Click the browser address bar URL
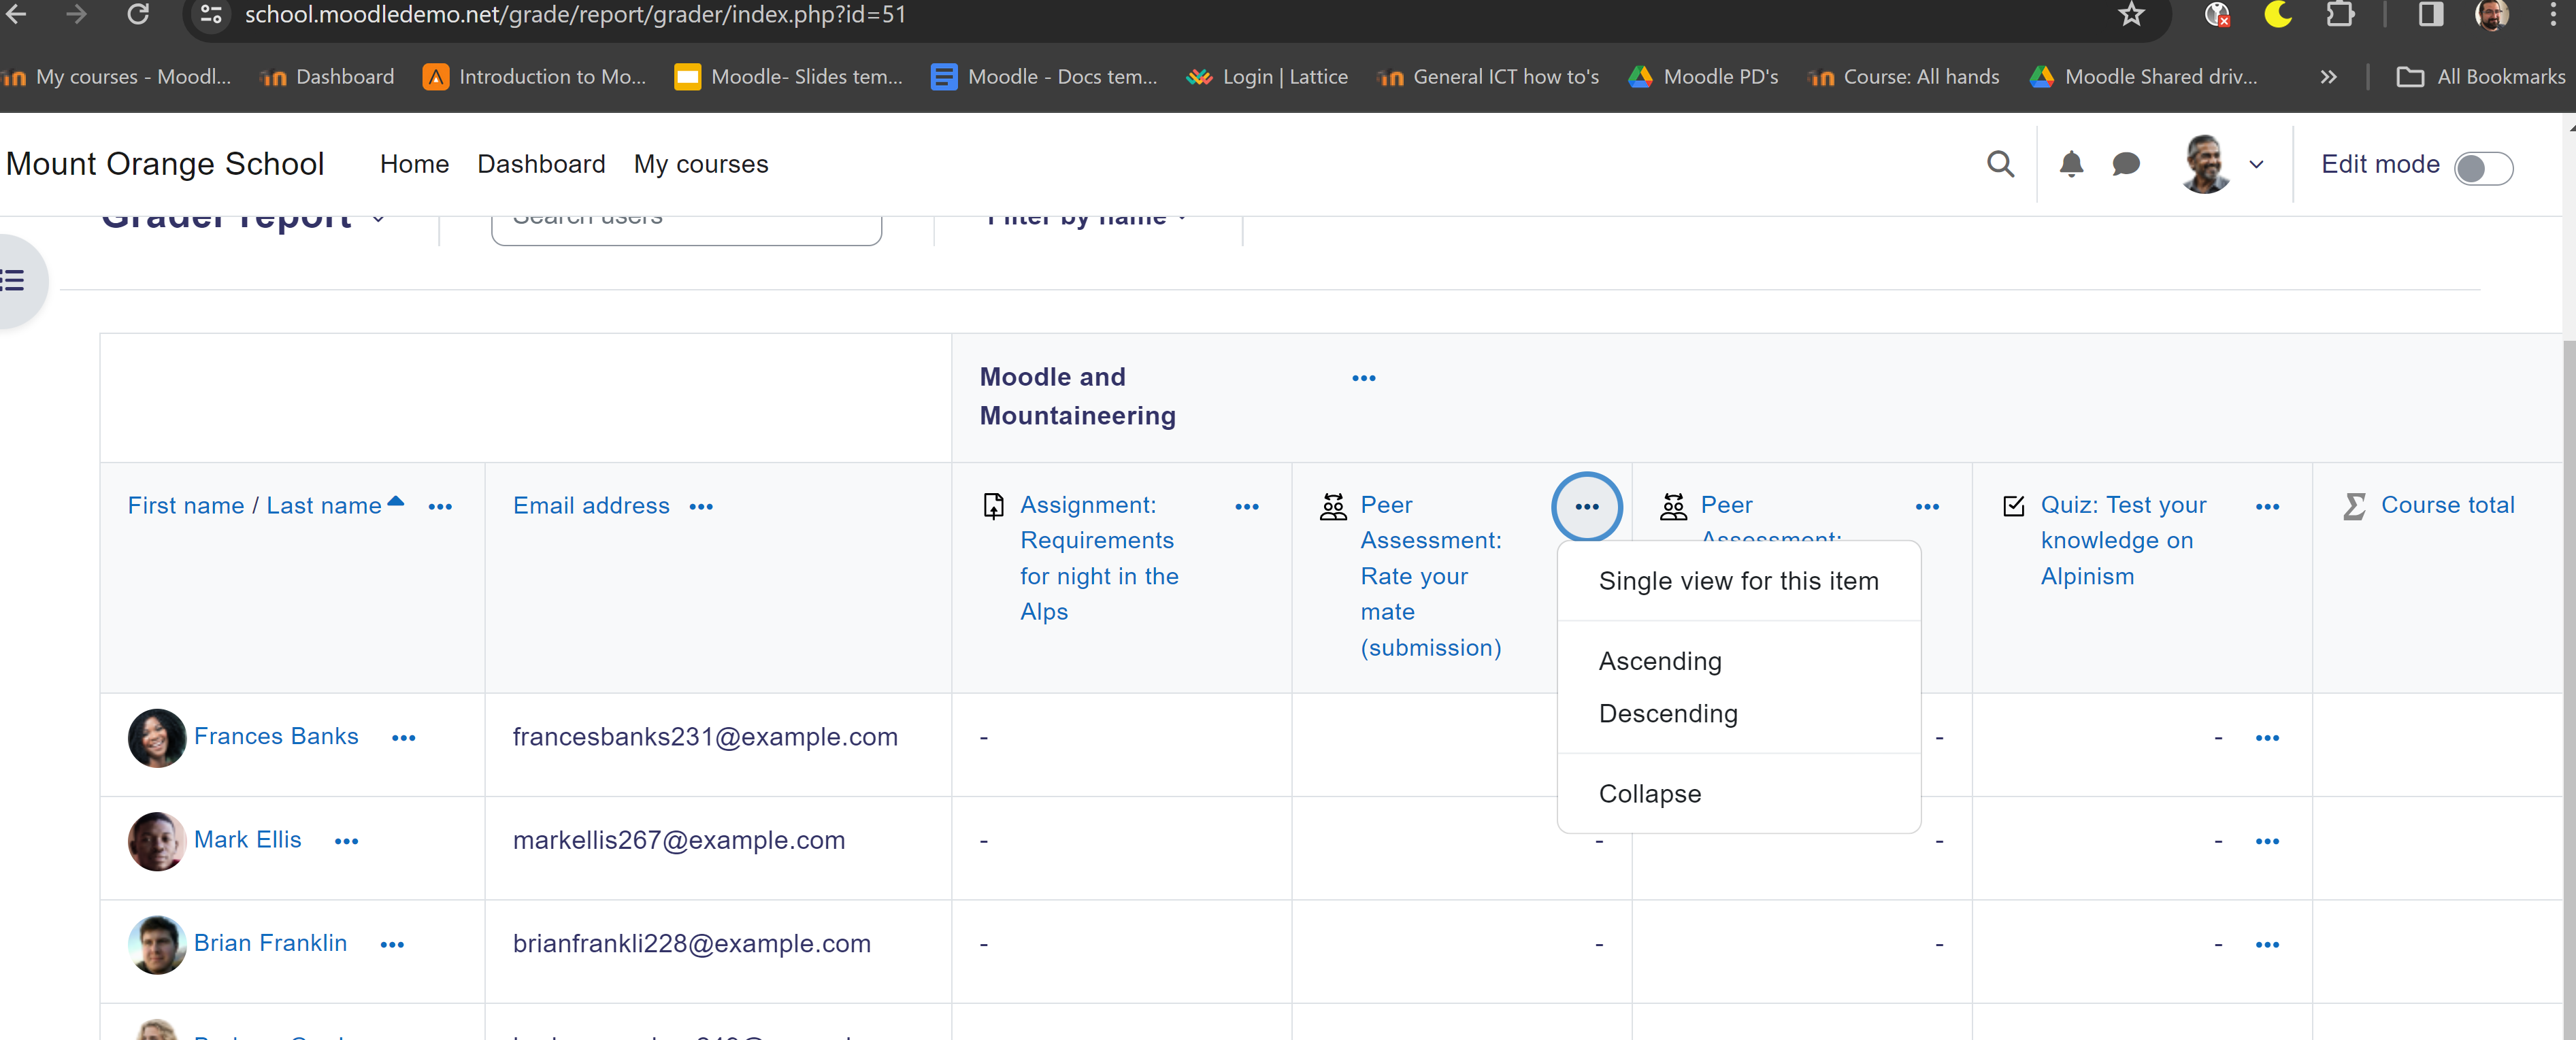Viewport: 2576px width, 1040px height. click(x=575, y=14)
